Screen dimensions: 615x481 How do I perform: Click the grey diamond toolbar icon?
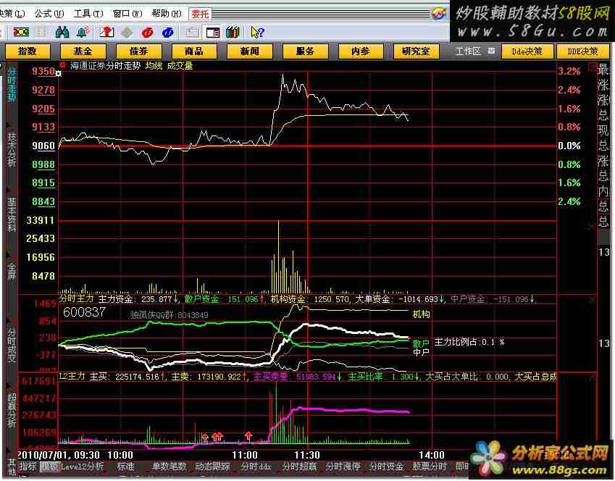click(x=127, y=33)
